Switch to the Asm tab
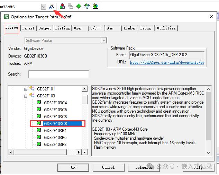Viewport: 219px width, 175px height. (x=110, y=28)
